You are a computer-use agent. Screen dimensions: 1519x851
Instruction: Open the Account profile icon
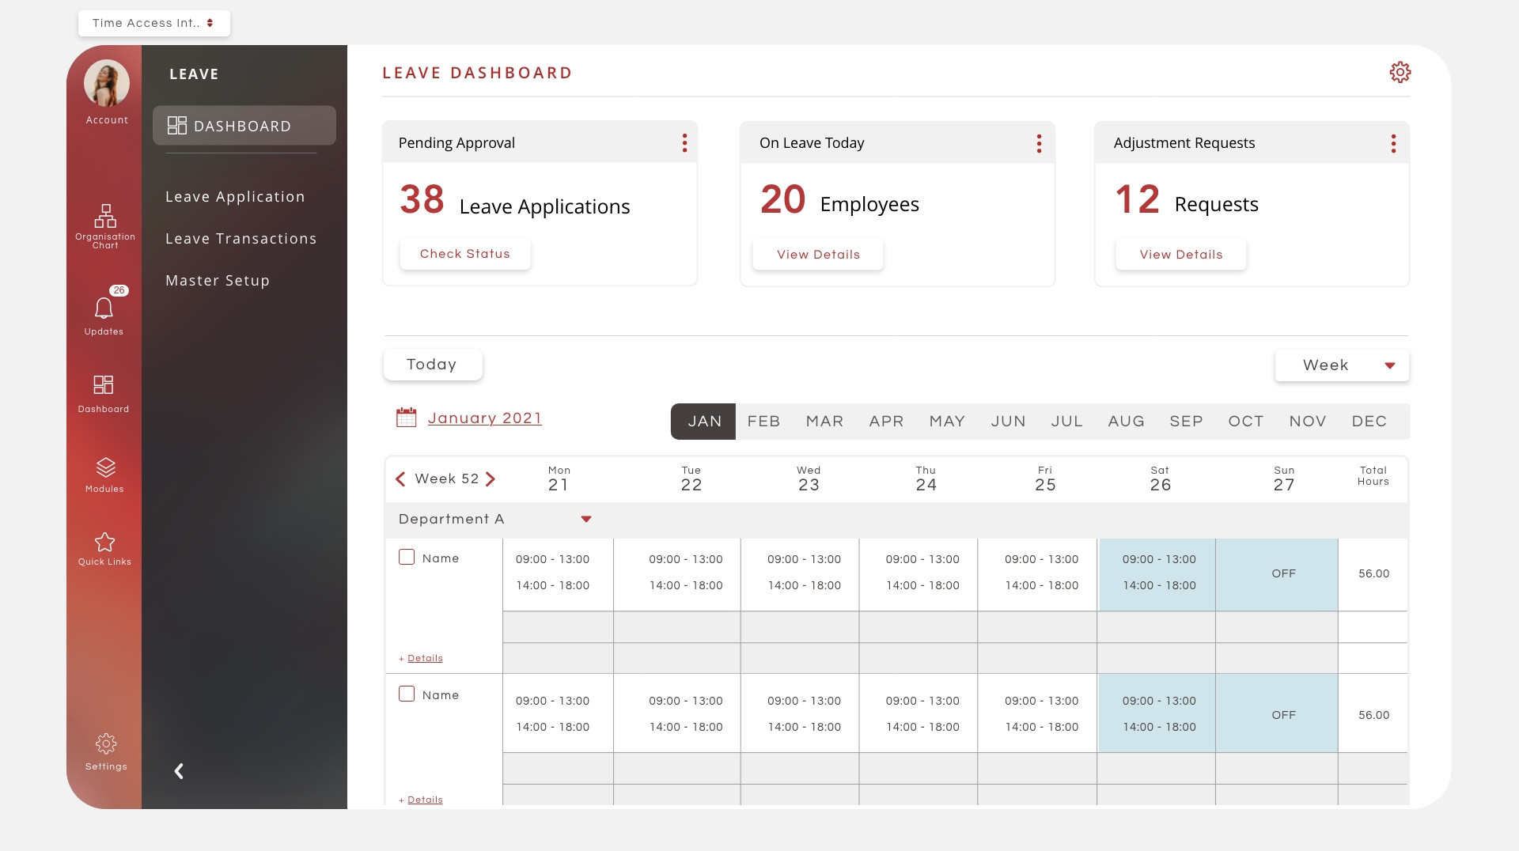105,82
